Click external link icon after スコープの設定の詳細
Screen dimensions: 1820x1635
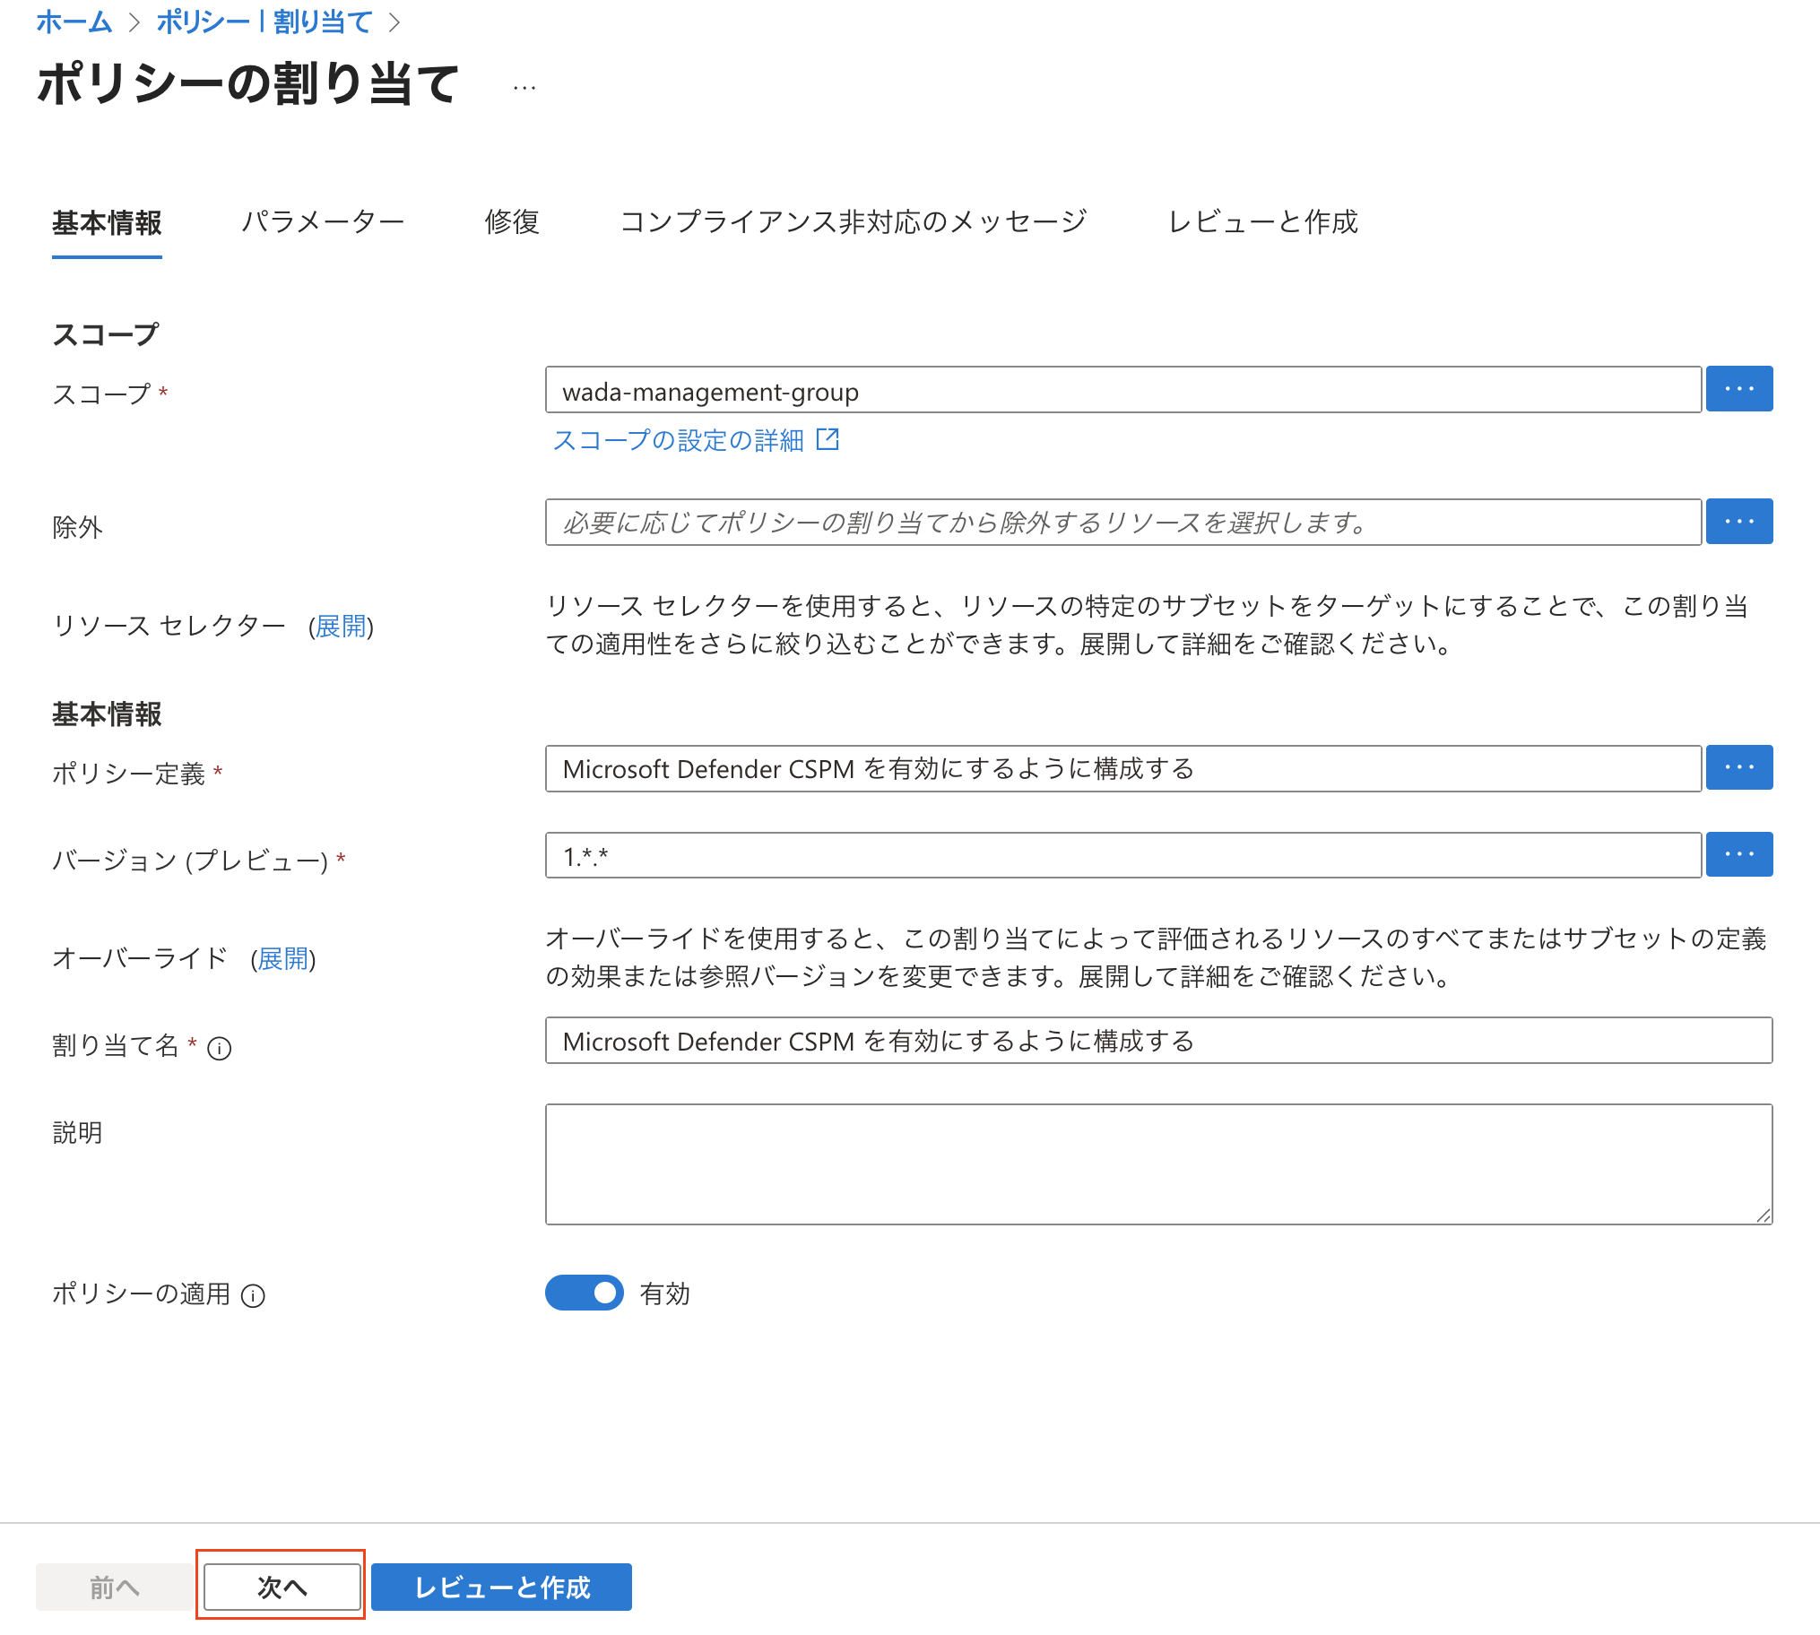tap(828, 439)
